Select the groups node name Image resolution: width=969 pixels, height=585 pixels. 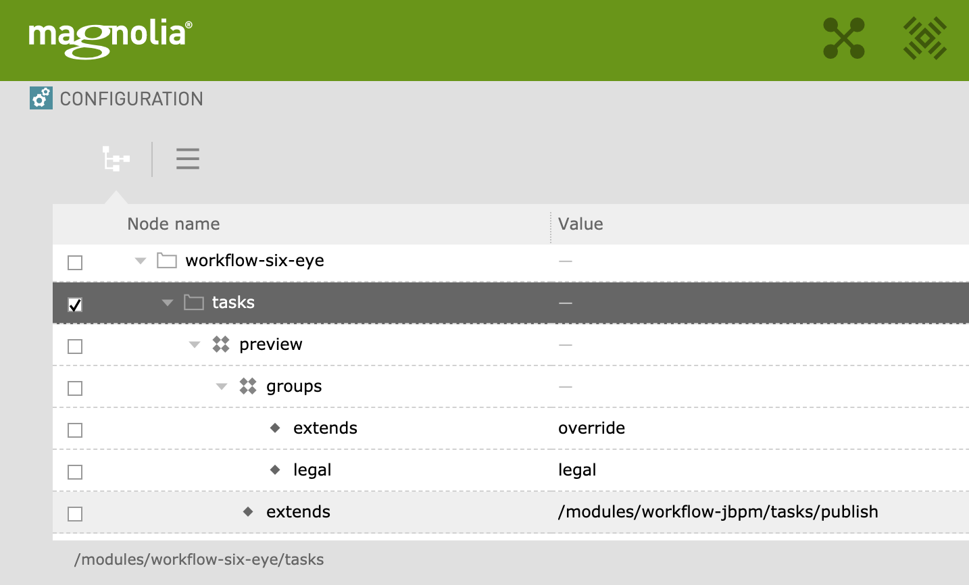point(294,386)
